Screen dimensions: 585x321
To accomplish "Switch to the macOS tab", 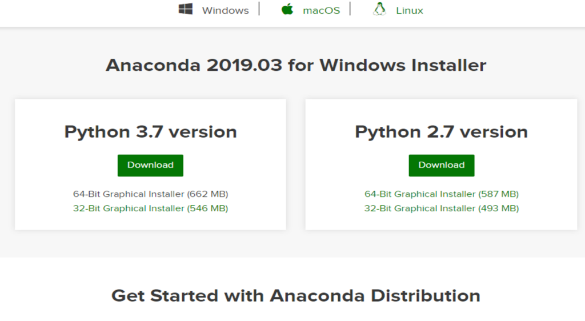I will [321, 10].
